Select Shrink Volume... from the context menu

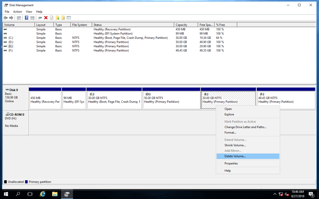(x=235, y=145)
